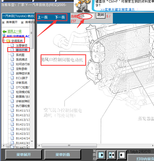Viewport: 154px width, 161px height.
Task: Open the 检测模式程 entry
Action: tap(23, 92)
